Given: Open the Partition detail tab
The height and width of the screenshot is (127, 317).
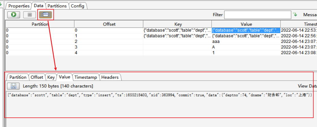Looking at the screenshot, I should point(18,77).
